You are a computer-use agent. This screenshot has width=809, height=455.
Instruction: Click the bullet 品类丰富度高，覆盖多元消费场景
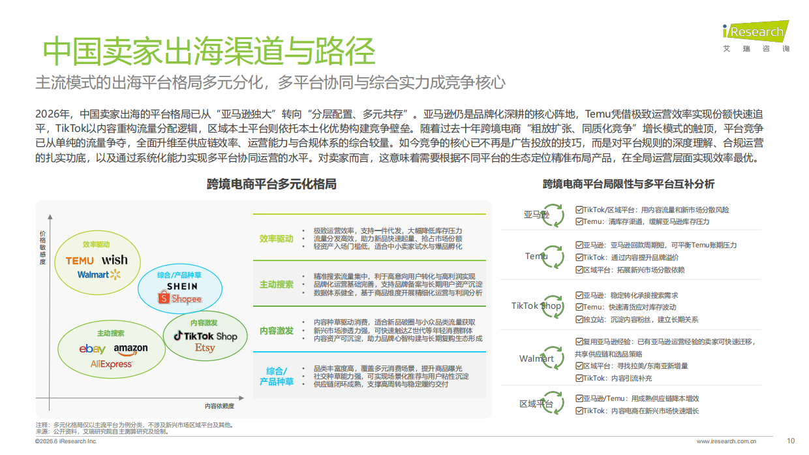[388, 368]
